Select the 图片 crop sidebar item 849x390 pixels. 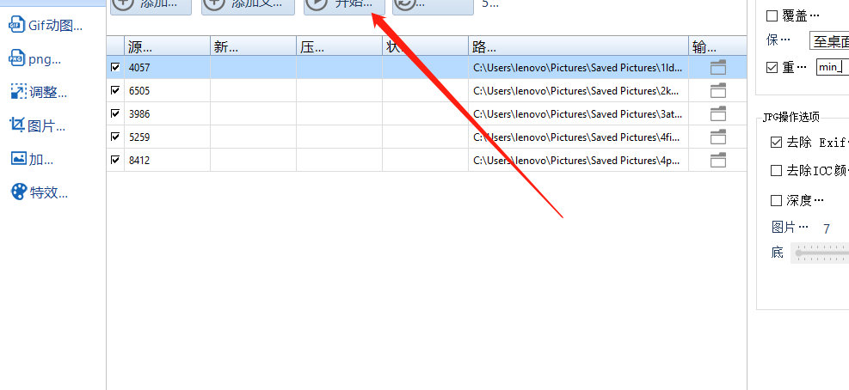(x=38, y=126)
